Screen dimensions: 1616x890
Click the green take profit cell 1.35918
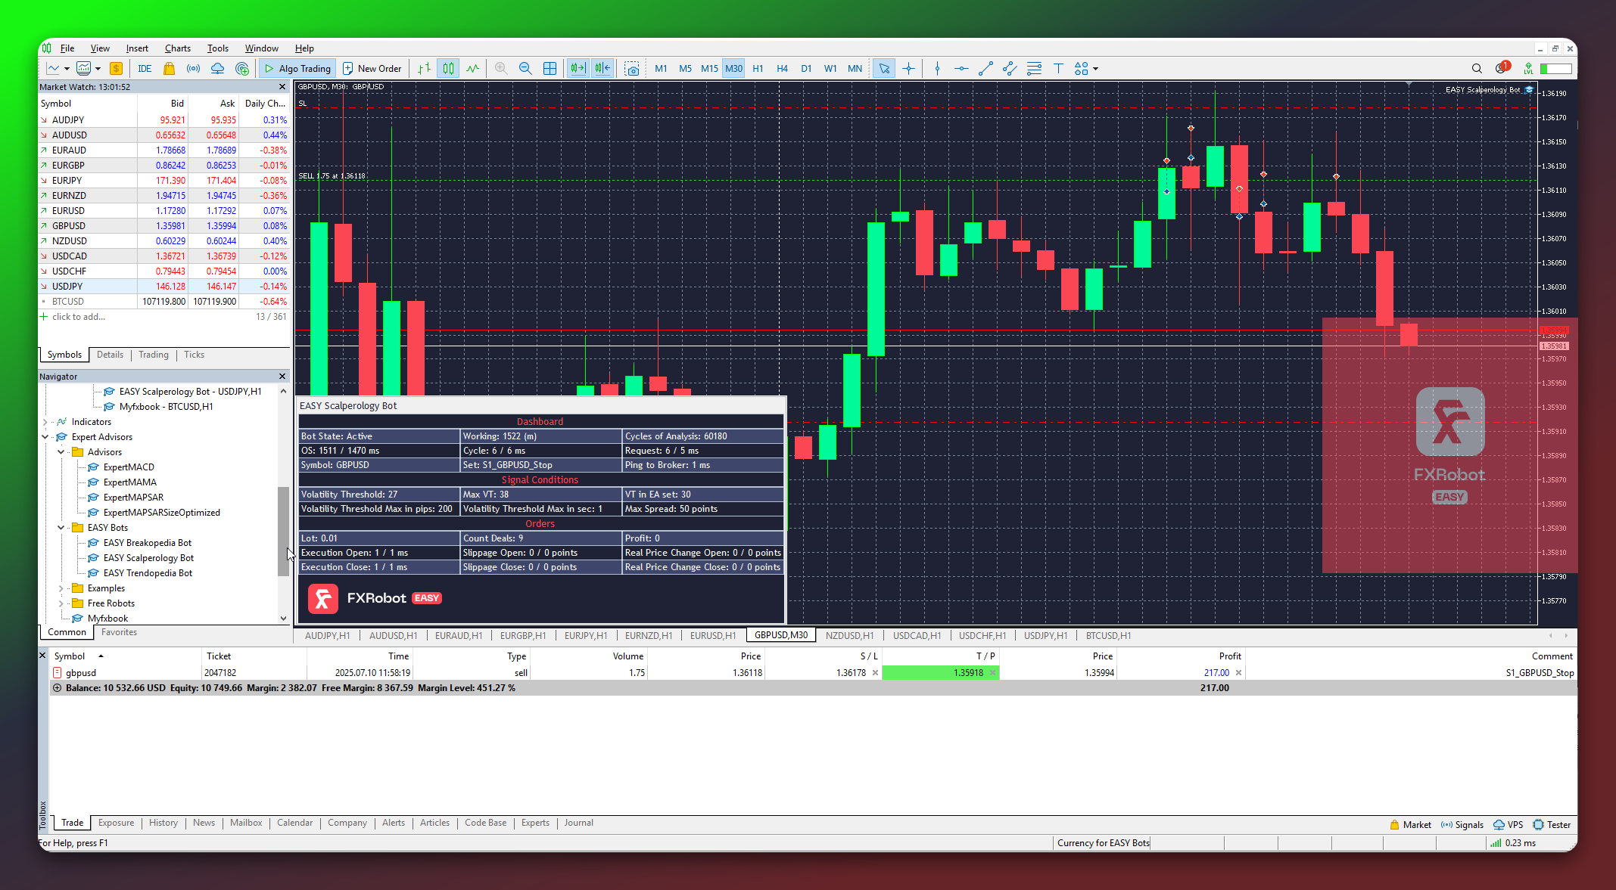pos(939,673)
